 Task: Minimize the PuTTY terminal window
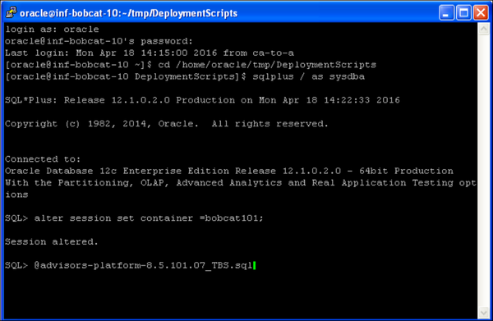(x=446, y=13)
